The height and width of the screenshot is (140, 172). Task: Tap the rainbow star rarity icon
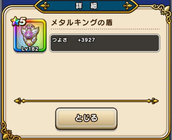[x=15, y=21]
